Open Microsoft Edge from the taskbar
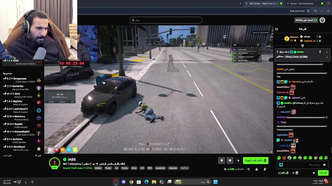This screenshot has height=186, width=332. 146,182
